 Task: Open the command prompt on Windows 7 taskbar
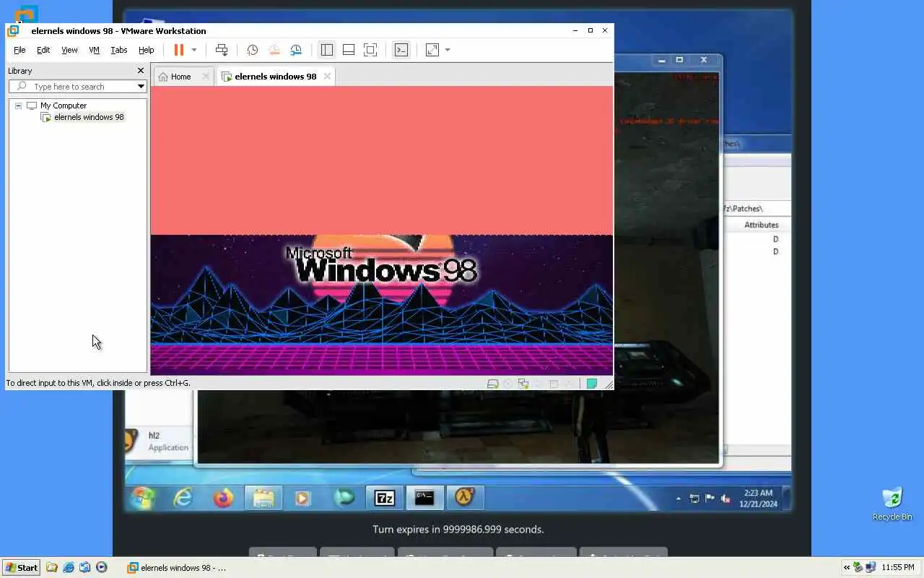pyautogui.click(x=424, y=498)
